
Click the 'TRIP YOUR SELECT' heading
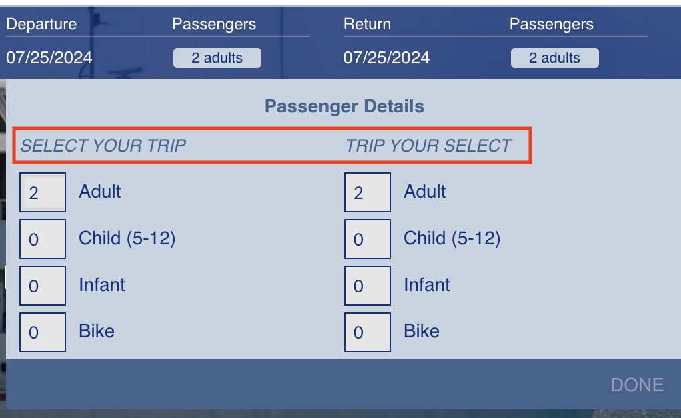coord(428,146)
